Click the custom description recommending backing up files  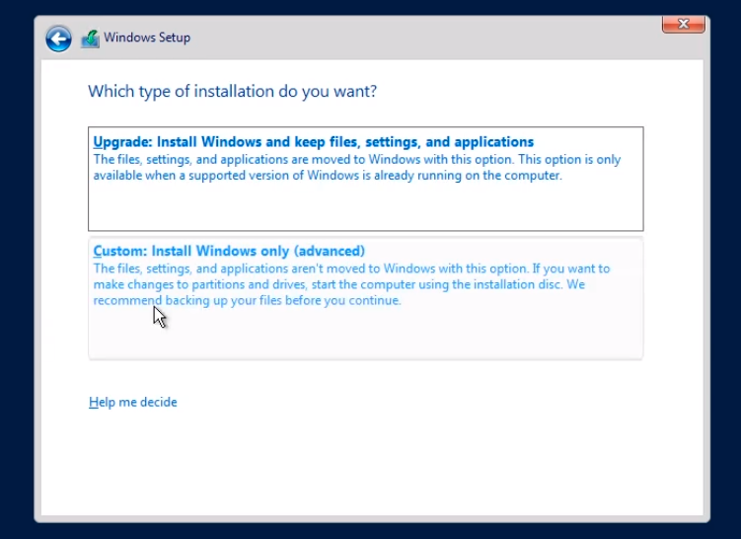coord(351,284)
